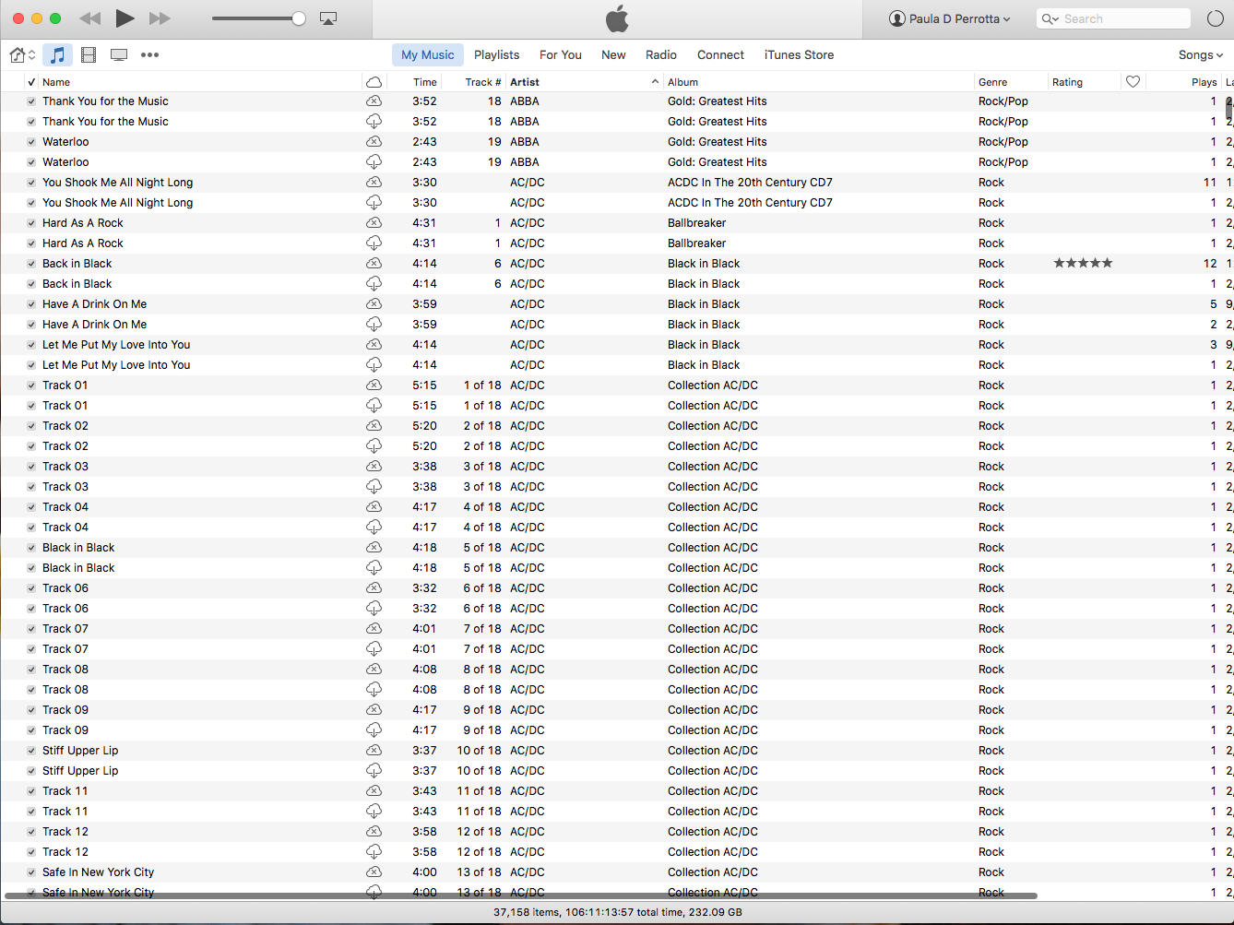Switch to the TV Shows monitor icon
This screenshot has height=925, width=1234.
point(119,55)
